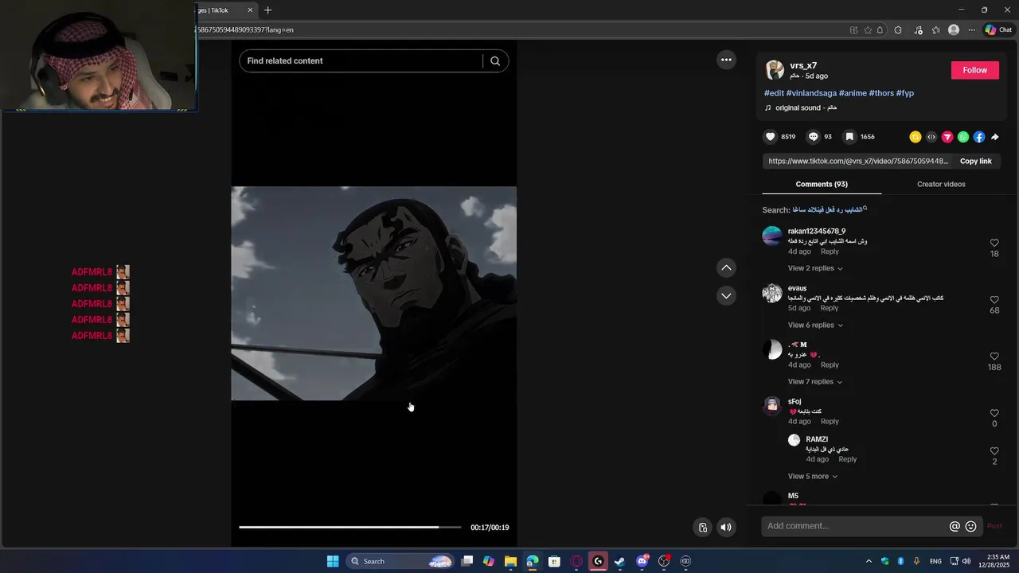
Task: Like RAMZI's reply heart
Action: click(994, 450)
